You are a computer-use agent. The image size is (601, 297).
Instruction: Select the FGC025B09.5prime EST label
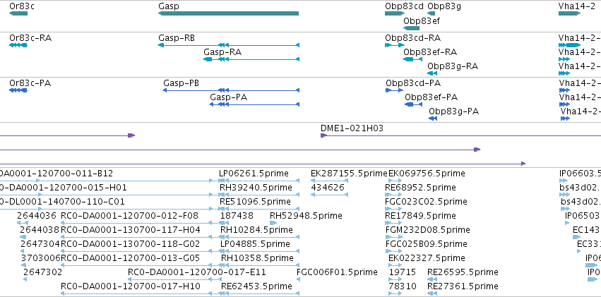[428, 244]
